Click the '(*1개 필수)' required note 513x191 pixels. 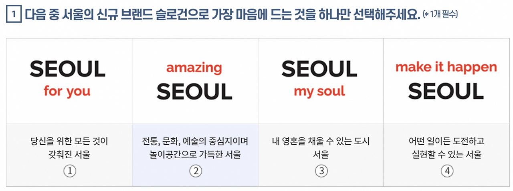pyautogui.click(x=440, y=15)
